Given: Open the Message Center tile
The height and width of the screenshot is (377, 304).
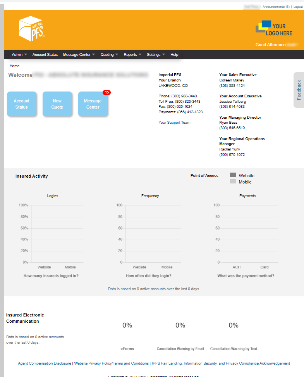Looking at the screenshot, I should click(x=93, y=104).
